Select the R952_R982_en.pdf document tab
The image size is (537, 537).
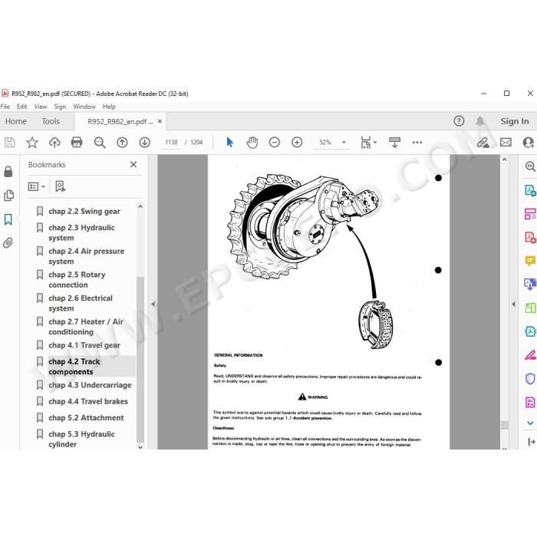click(120, 121)
